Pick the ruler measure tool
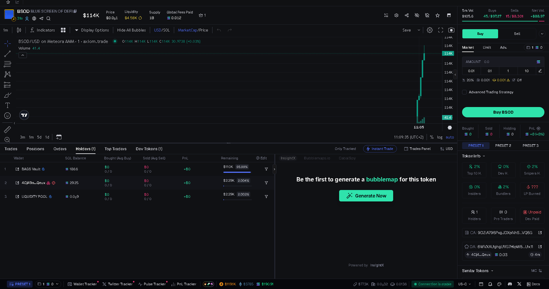Screen dimensions: 549x289 tap(7, 130)
